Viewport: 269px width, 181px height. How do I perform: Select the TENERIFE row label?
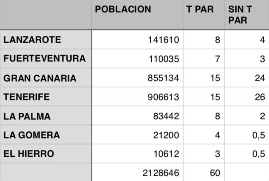point(27,97)
